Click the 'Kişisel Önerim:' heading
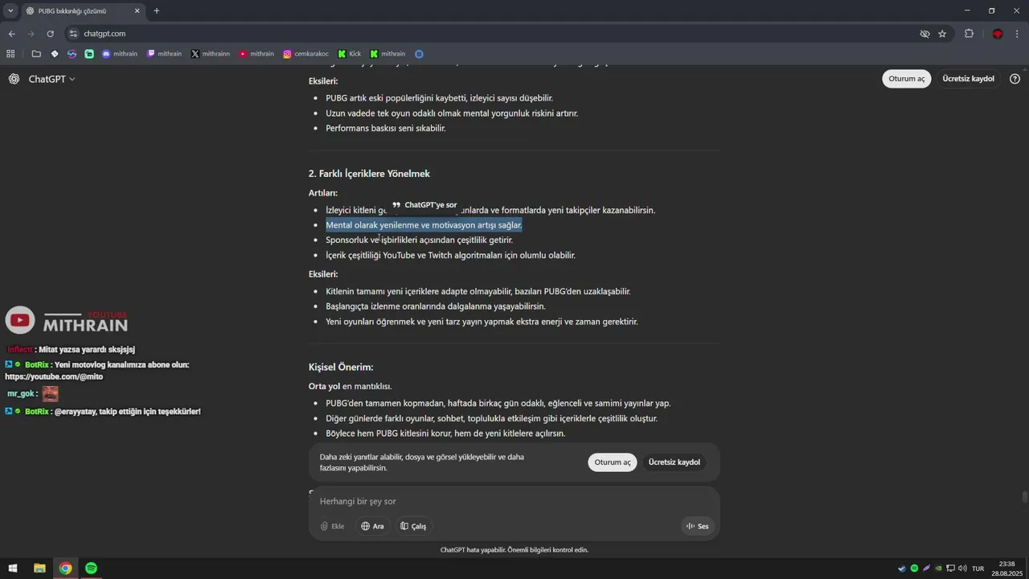 341,367
